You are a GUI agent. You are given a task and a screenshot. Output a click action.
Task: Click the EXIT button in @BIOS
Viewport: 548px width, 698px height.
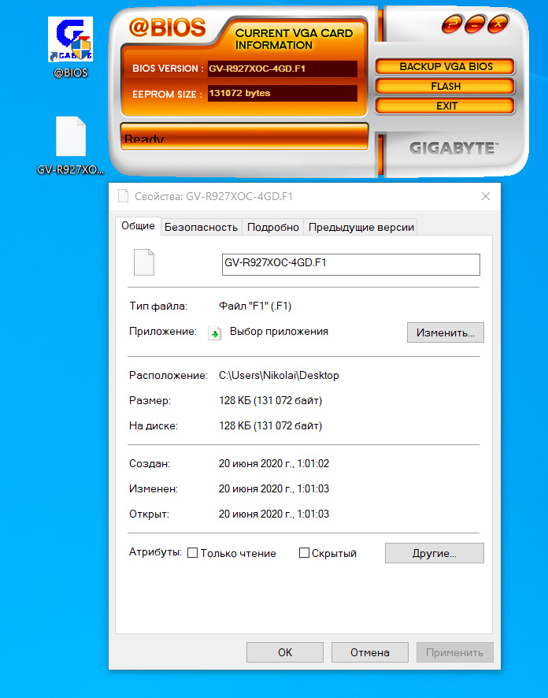tap(446, 106)
